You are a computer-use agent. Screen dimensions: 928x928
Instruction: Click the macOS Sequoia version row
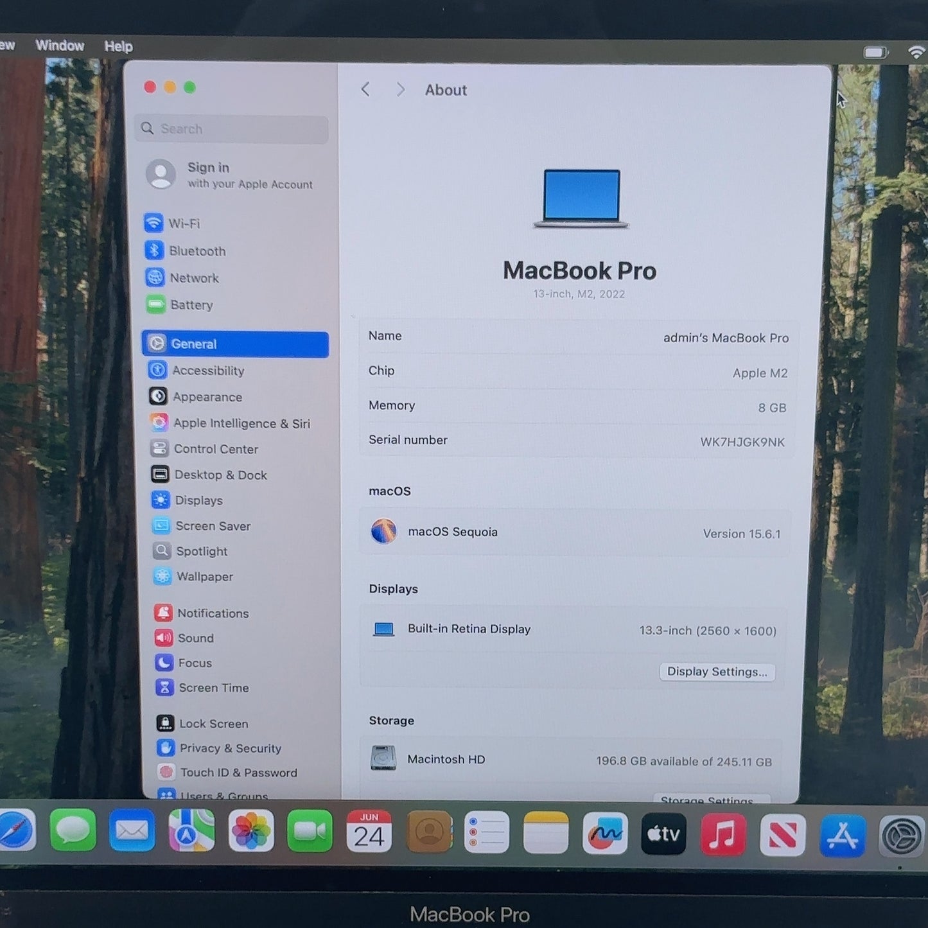[575, 532]
